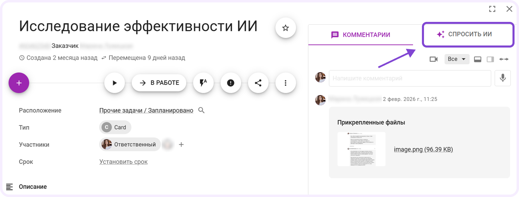The height and width of the screenshot is (197, 519).
Task: Start a video call from camera icon
Action: point(434,59)
